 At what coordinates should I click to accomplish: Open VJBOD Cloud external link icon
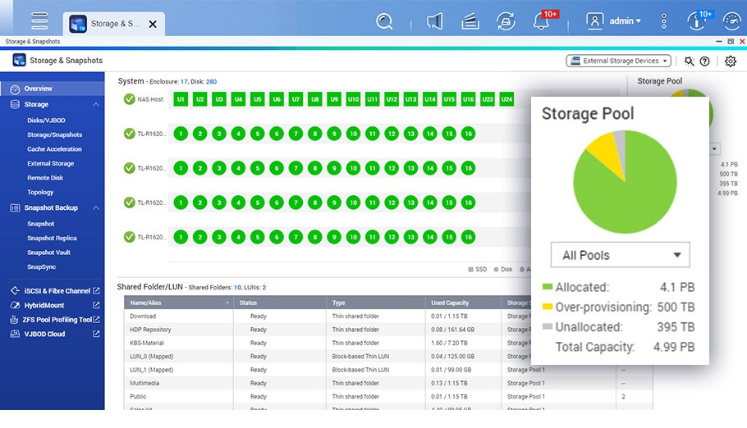(x=96, y=334)
